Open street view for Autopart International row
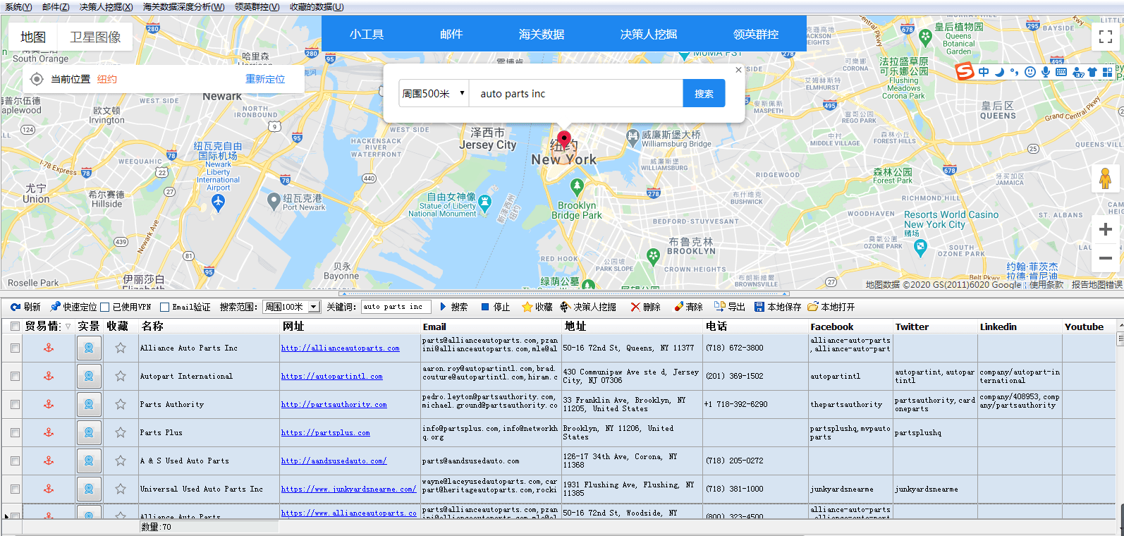This screenshot has width=1124, height=536. tap(89, 376)
